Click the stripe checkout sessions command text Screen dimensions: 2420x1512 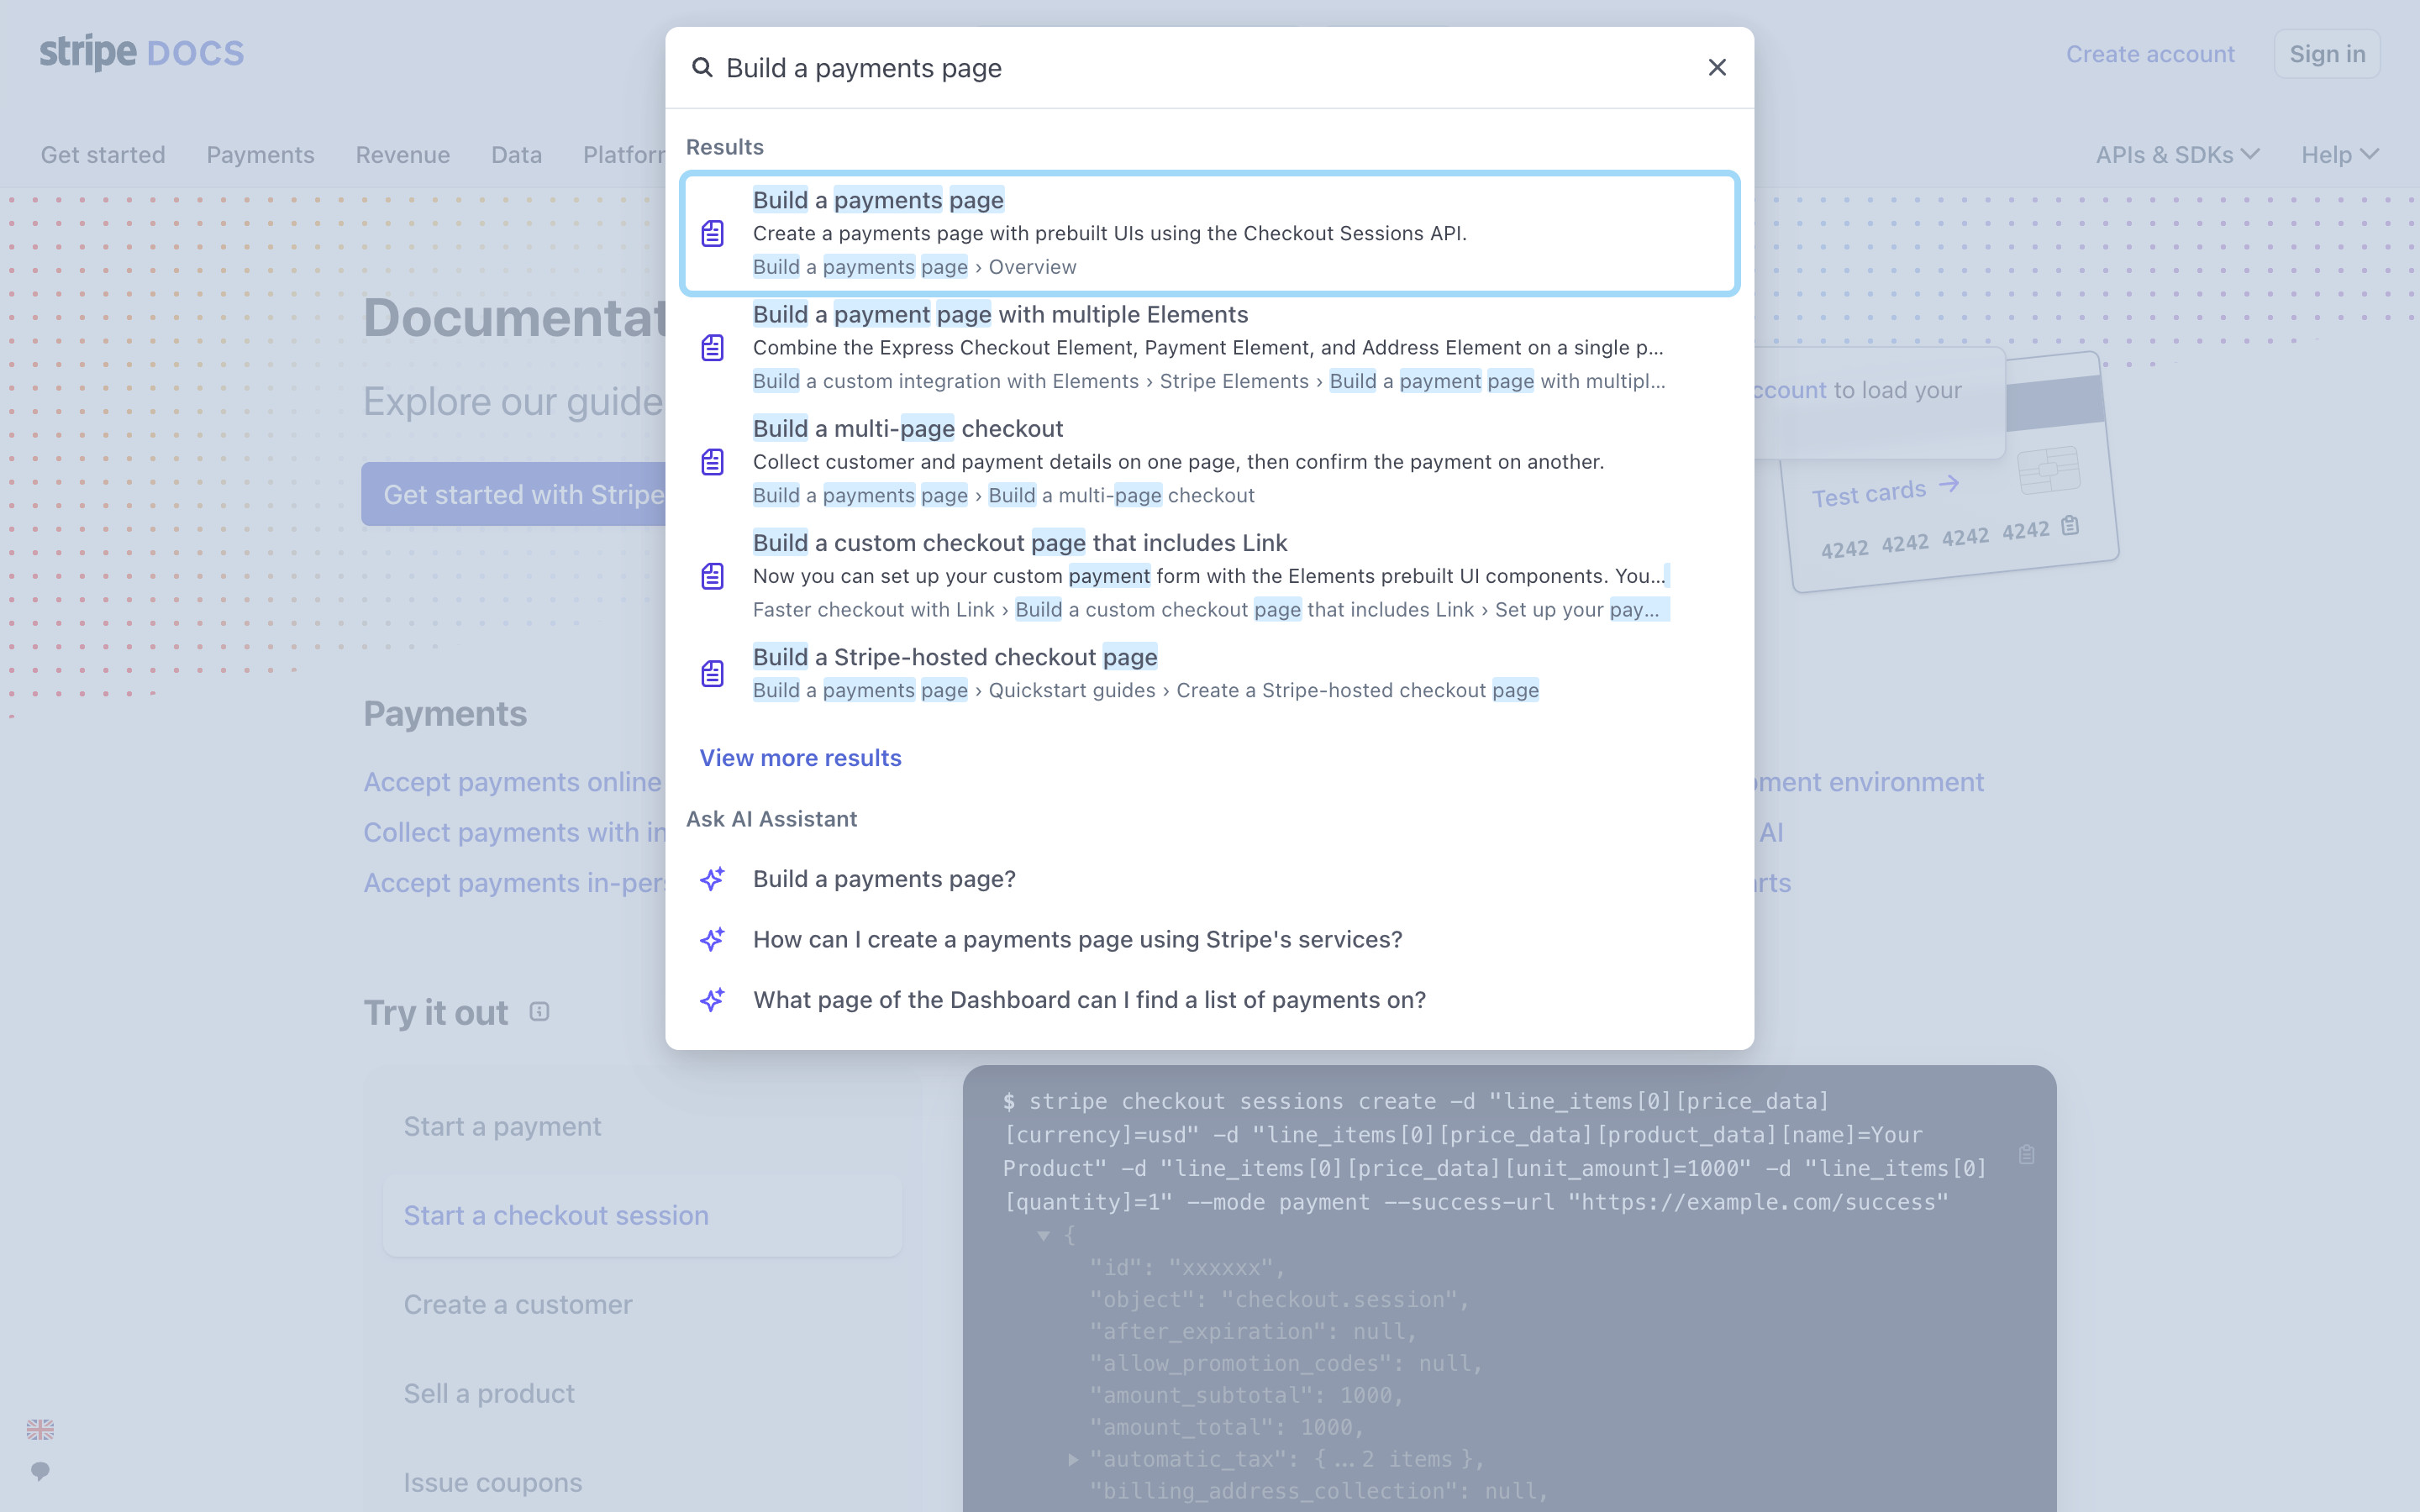1494,1151
